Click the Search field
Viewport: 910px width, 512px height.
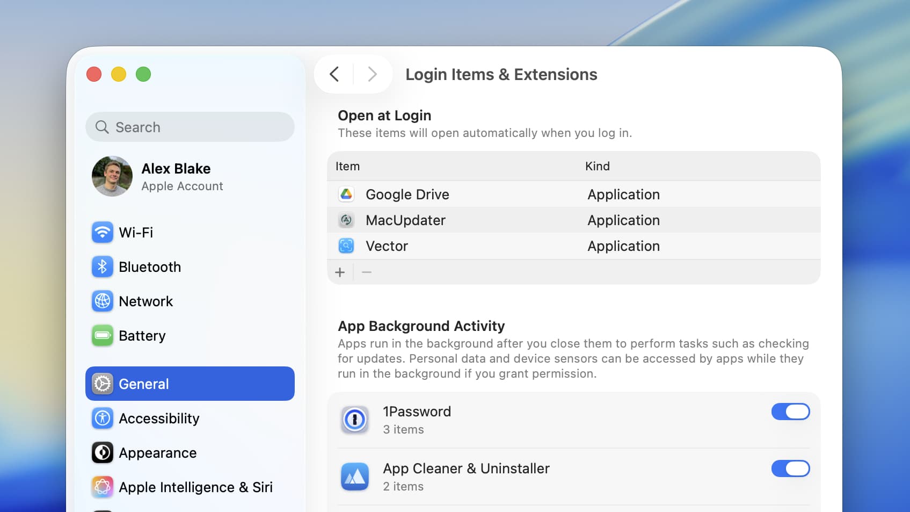tap(190, 127)
